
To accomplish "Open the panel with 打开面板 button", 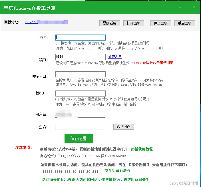I will tap(134, 23).
